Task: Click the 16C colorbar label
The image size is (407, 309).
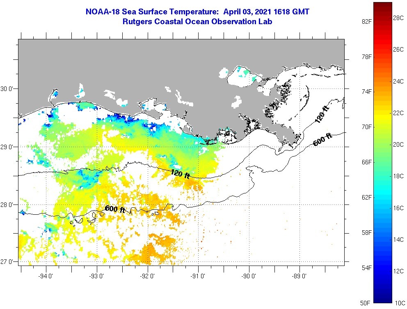Action: 398,208
